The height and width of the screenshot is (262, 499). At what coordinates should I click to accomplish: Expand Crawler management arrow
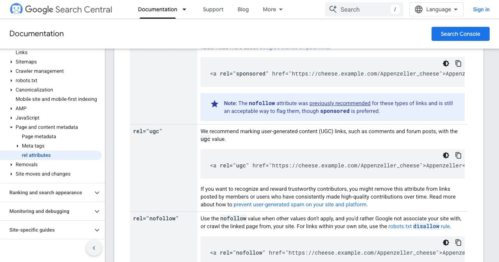[x=11, y=71]
